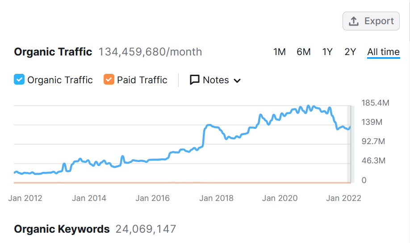Click the Jan 2016 axis label
Viewport: 410px width, 243px height.
(152, 198)
